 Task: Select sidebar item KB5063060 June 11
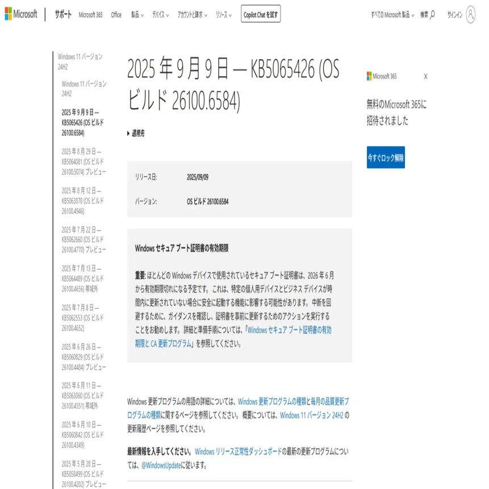[x=83, y=395]
